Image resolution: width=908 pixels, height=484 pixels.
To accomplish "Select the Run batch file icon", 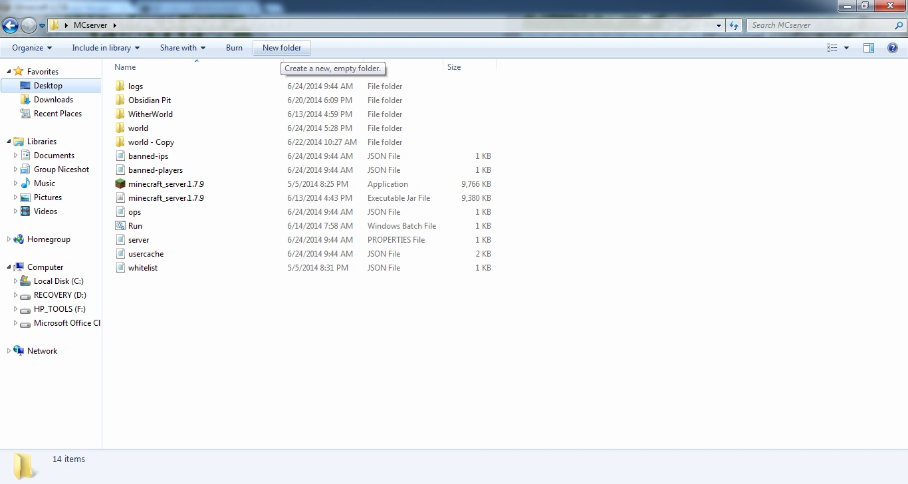I will (120, 226).
